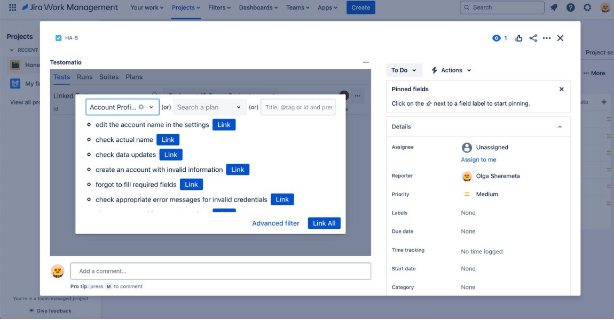Collapse the RECENT projects section
Image resolution: width=614 pixels, height=320 pixels.
pyautogui.click(x=12, y=50)
